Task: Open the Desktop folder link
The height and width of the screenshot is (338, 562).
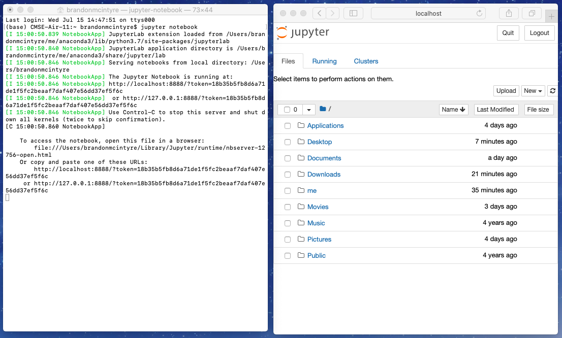Action: [x=320, y=142]
